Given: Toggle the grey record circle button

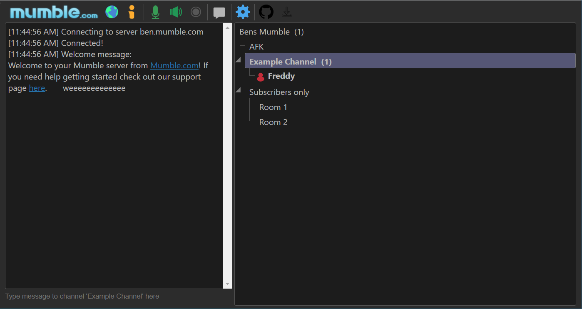Looking at the screenshot, I should click(x=196, y=12).
